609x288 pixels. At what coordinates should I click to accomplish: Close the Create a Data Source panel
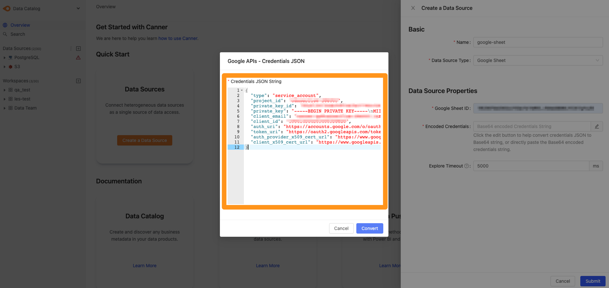pyautogui.click(x=413, y=8)
